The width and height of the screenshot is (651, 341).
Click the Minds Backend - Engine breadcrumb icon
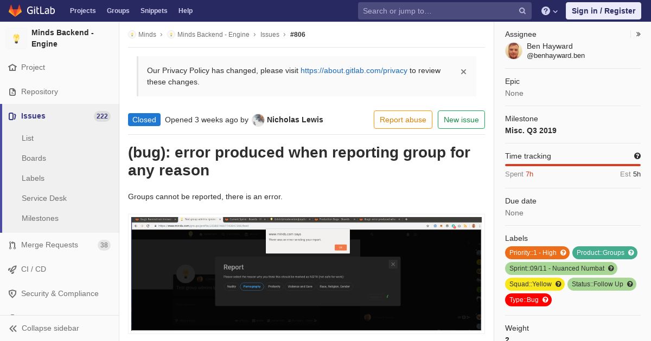click(x=171, y=35)
